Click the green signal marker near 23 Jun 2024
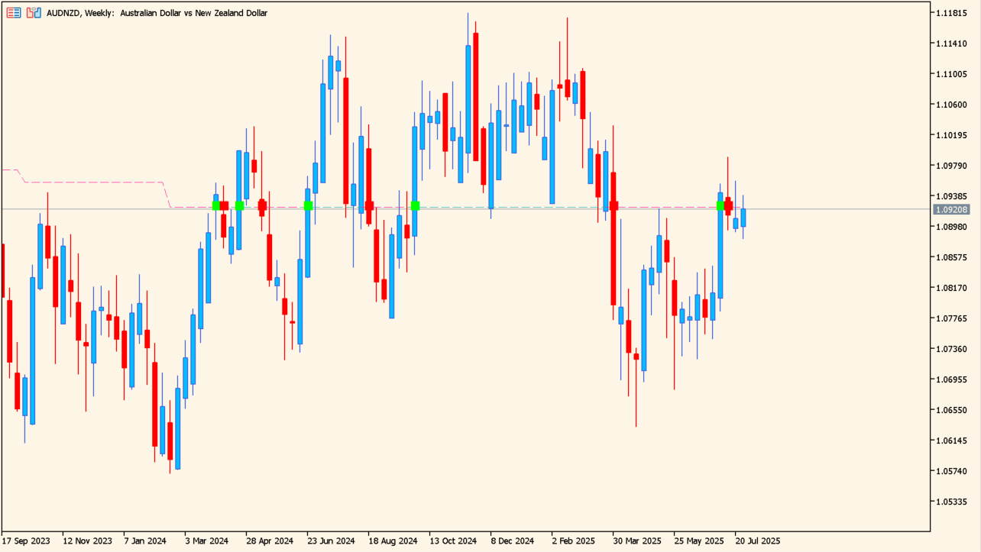Screen dimensions: 981x552 pos(308,205)
